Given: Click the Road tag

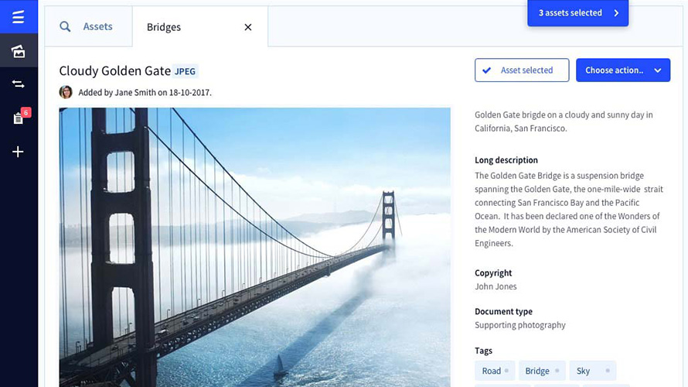Looking at the screenshot, I should point(495,371).
